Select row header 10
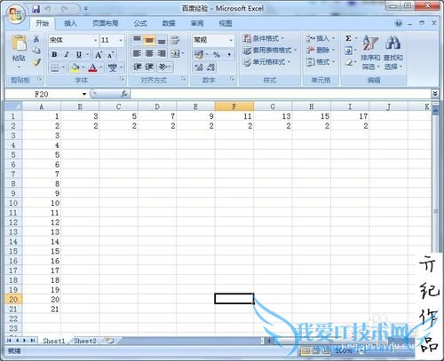The height and width of the screenshot is (361, 444). [13, 203]
